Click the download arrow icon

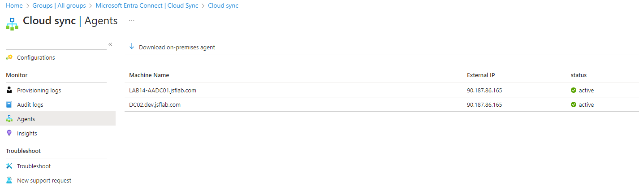pyautogui.click(x=132, y=47)
